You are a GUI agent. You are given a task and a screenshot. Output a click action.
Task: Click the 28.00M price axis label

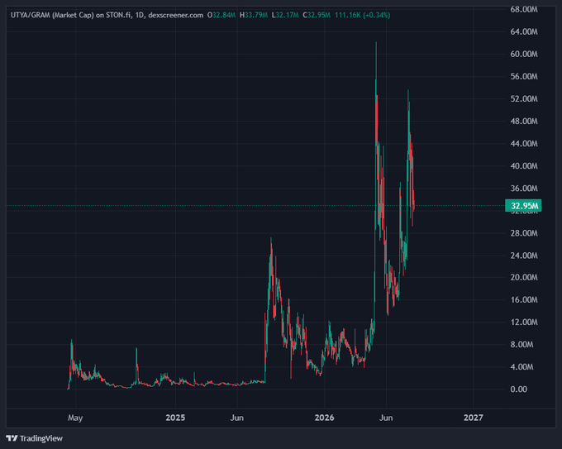[524, 233]
